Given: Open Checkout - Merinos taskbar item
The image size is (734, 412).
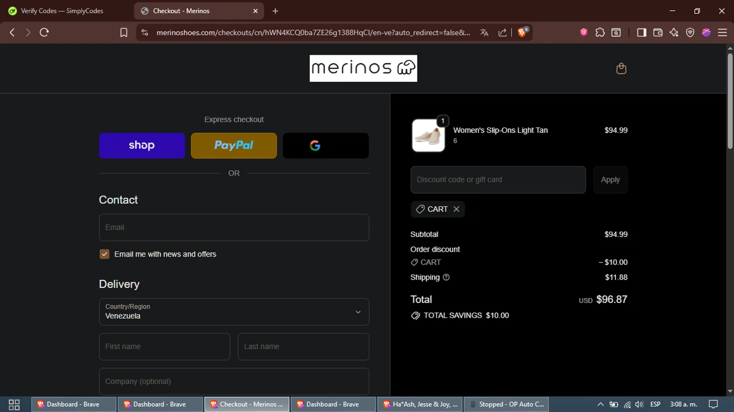Looking at the screenshot, I should [247, 404].
